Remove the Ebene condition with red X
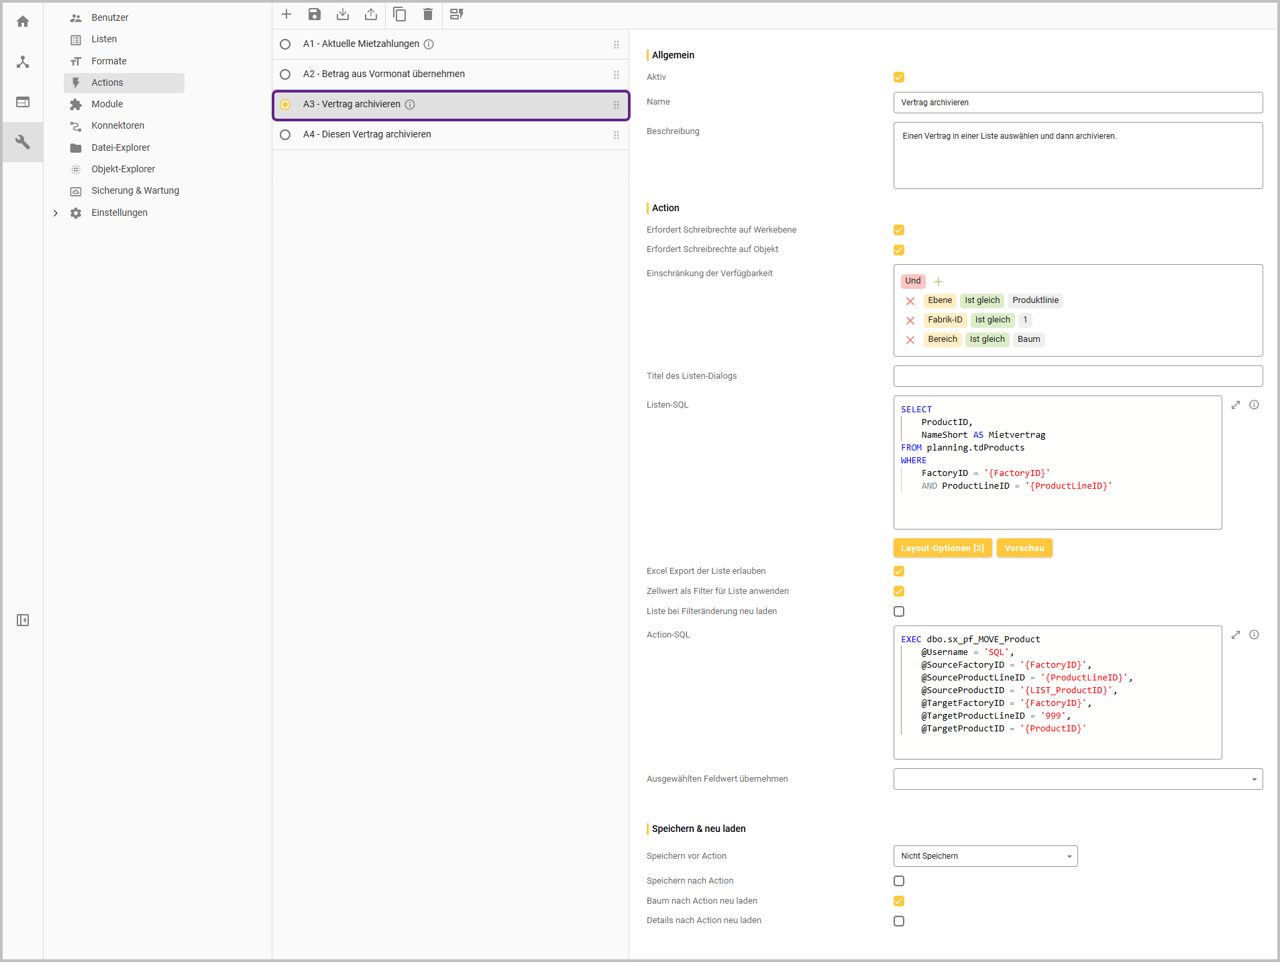Screen dimensions: 1280x962 tap(910, 301)
